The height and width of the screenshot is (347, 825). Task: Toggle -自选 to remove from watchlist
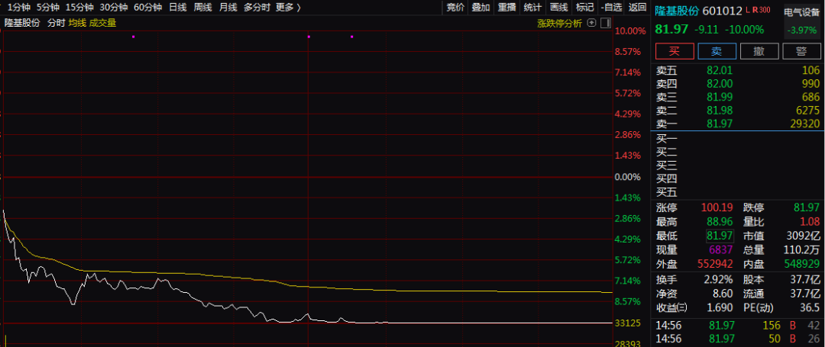tap(611, 8)
